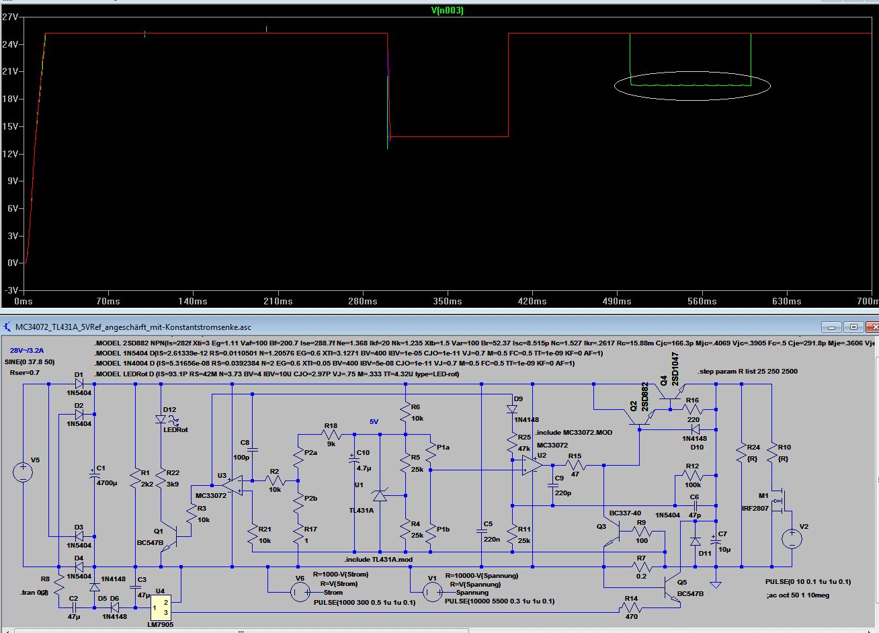
Task: Click the ground symbol below C7
Action: pyautogui.click(x=716, y=583)
